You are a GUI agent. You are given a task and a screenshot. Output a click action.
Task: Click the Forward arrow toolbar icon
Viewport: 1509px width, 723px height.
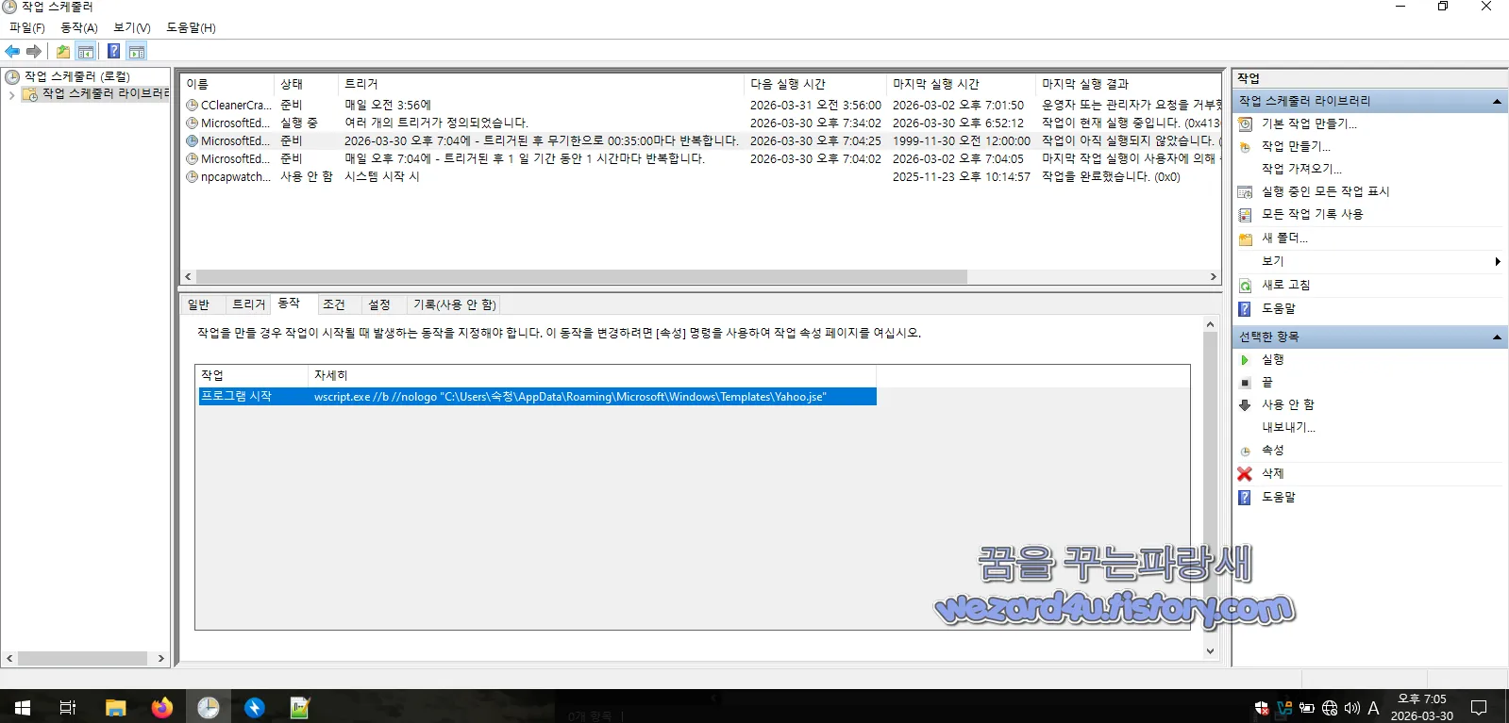34,51
